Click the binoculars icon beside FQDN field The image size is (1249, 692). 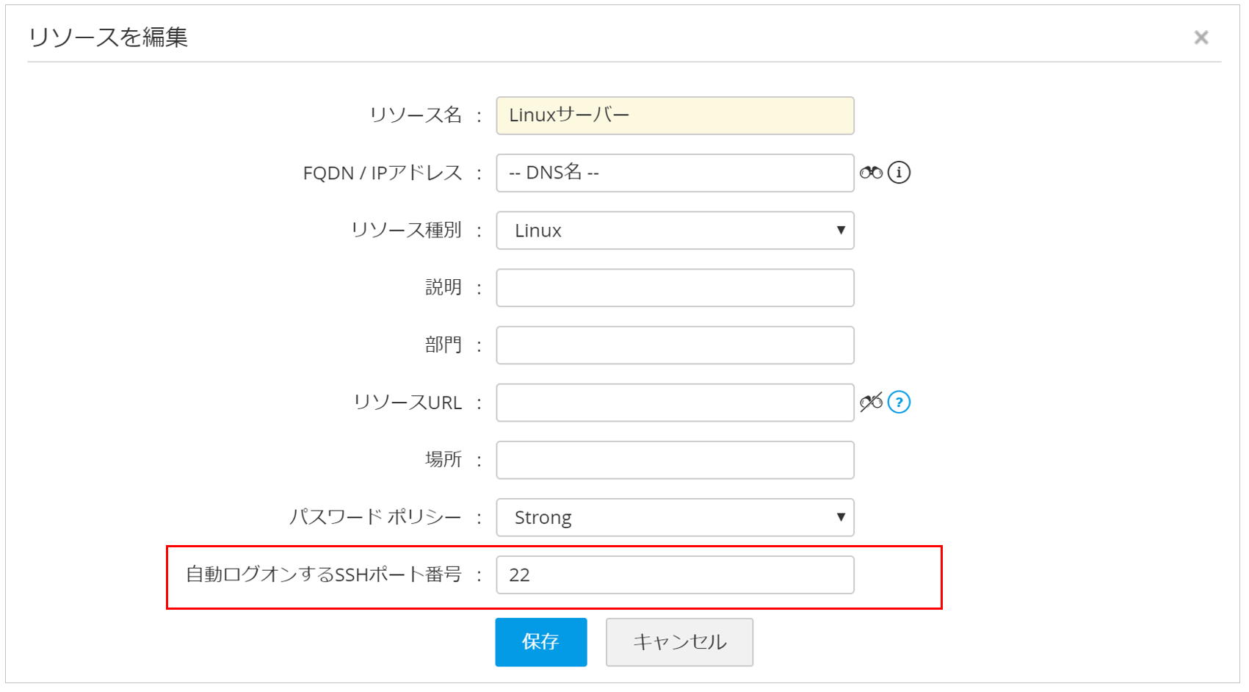871,173
